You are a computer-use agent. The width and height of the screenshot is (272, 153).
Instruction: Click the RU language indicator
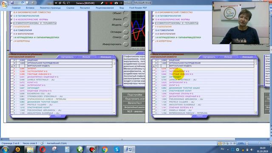pos(222,149)
